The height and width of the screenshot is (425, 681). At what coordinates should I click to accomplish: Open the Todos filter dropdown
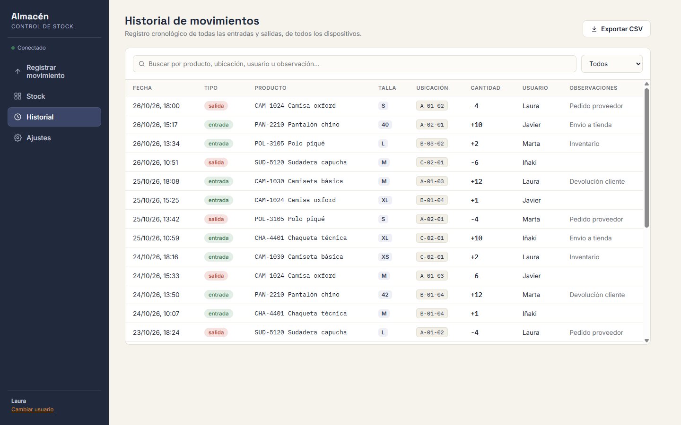tap(611, 64)
